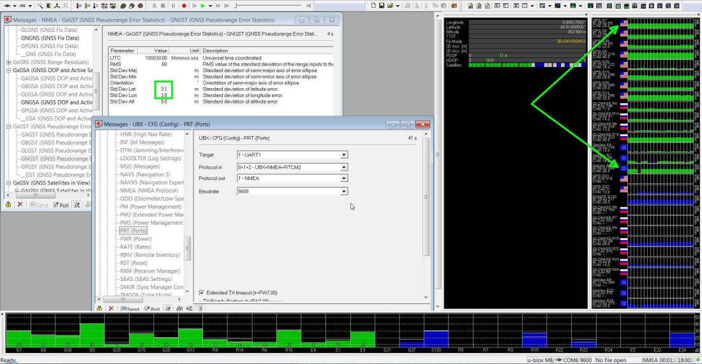Toggle the Extended TX timeout checkbox
This screenshot has height=364, width=702.
[202, 292]
